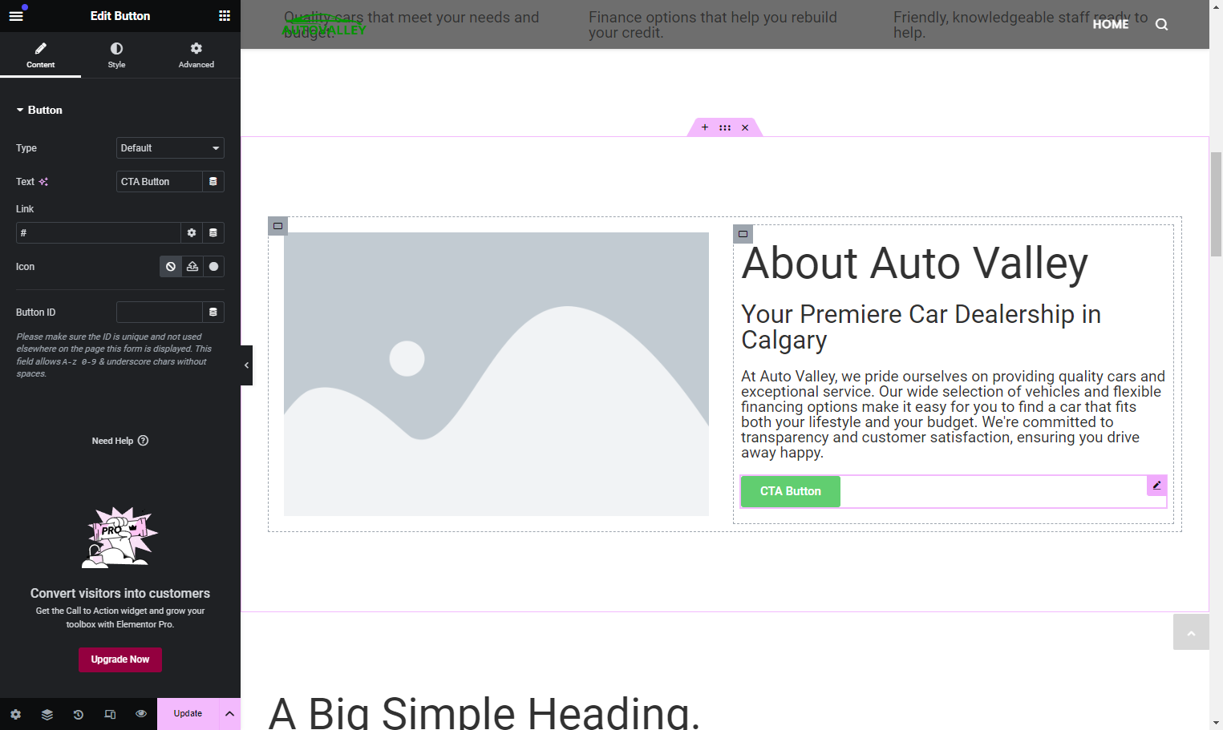
Task: Click the scroll-to-top arrow button
Action: (1191, 632)
